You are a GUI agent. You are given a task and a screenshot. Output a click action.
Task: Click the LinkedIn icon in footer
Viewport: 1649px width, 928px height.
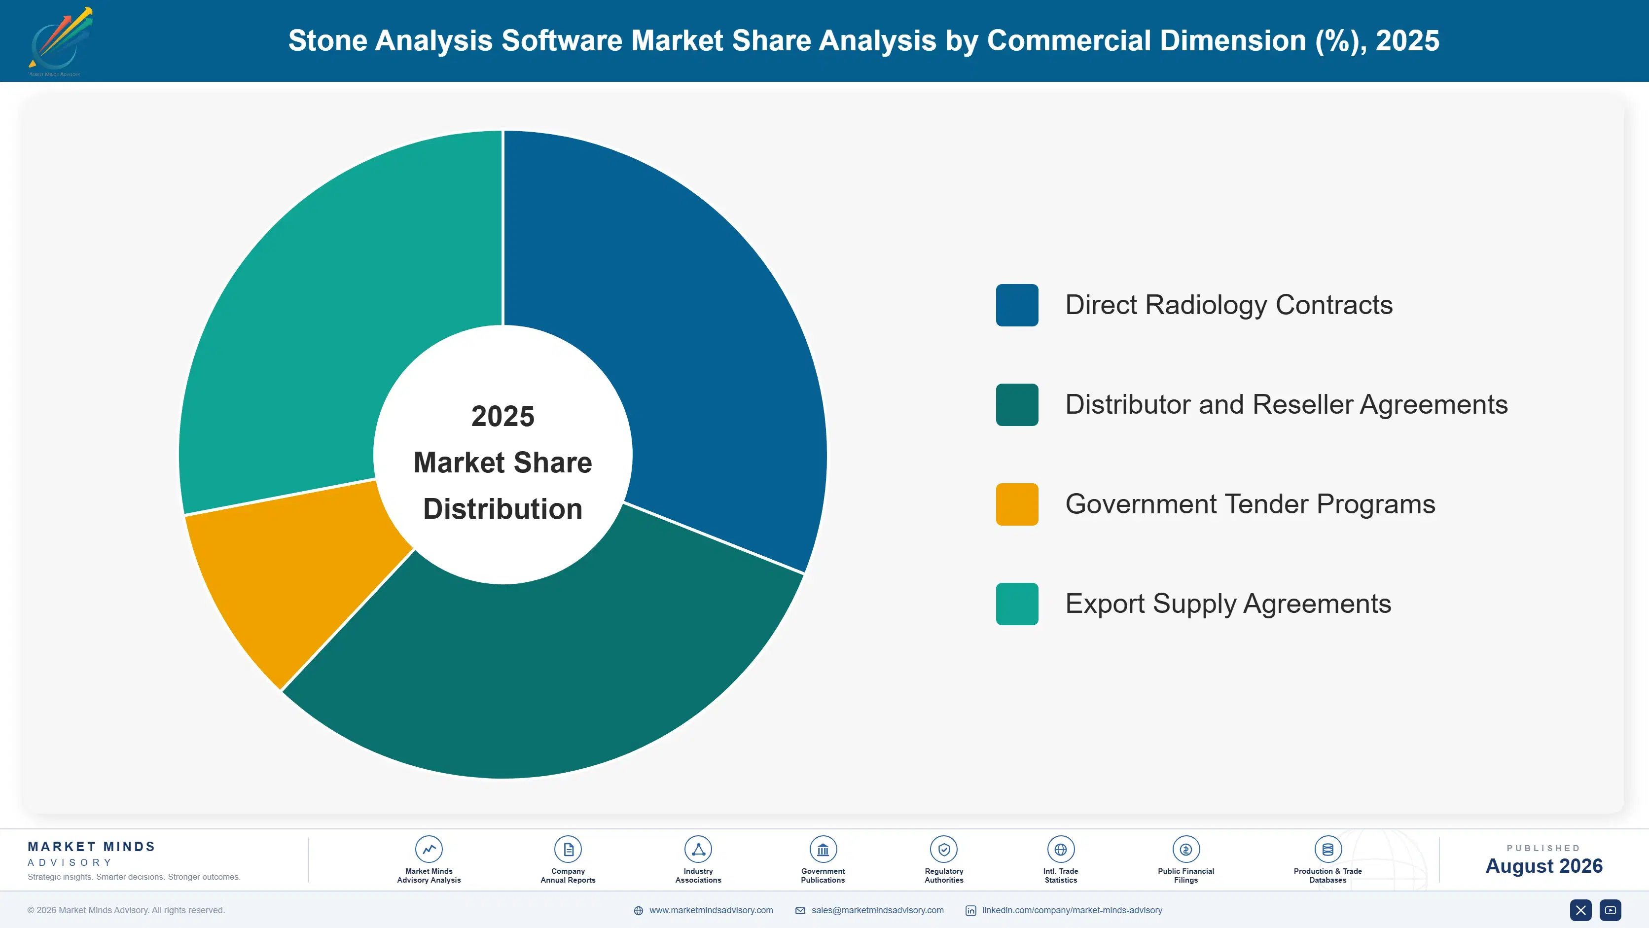pos(970,911)
